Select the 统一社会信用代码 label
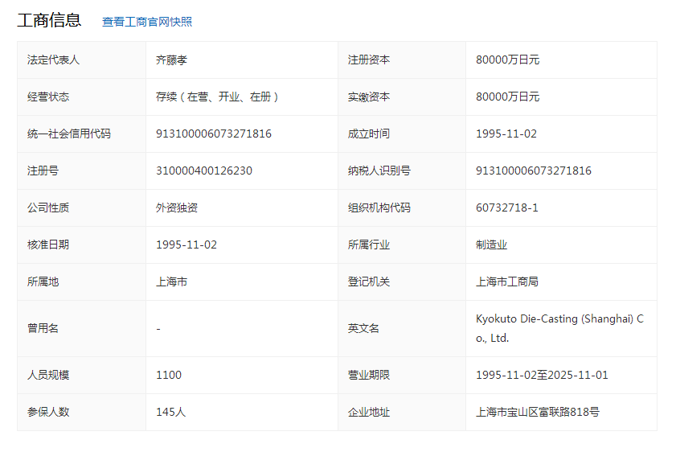676x452 pixels. (69, 134)
